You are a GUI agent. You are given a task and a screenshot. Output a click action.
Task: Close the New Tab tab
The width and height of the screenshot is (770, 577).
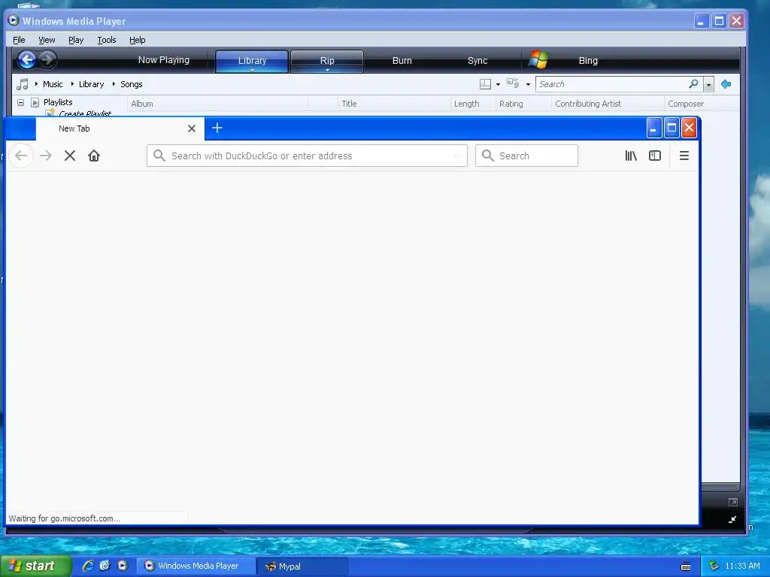click(192, 128)
